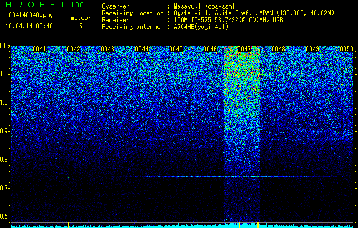The height and width of the screenshot is (228, 358).
Task: Click antenna value A504HB(yagi 4el)
Action: [x=201, y=27]
